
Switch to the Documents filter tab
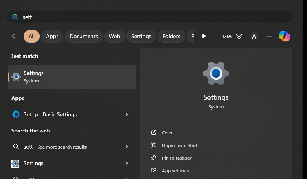click(84, 36)
